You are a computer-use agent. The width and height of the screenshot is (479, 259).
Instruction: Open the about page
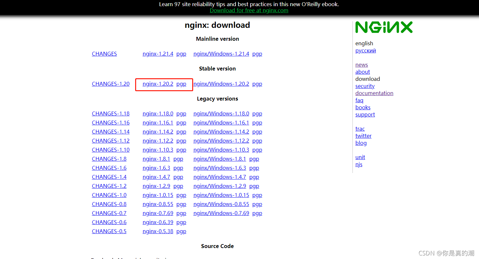click(363, 72)
